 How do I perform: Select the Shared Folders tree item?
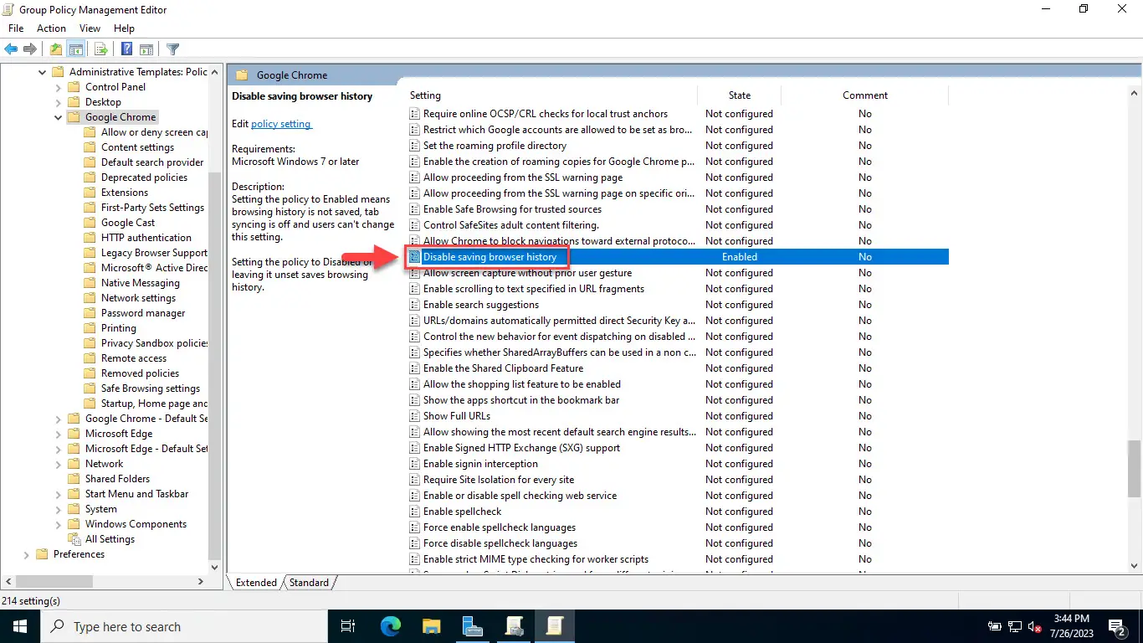coord(117,479)
